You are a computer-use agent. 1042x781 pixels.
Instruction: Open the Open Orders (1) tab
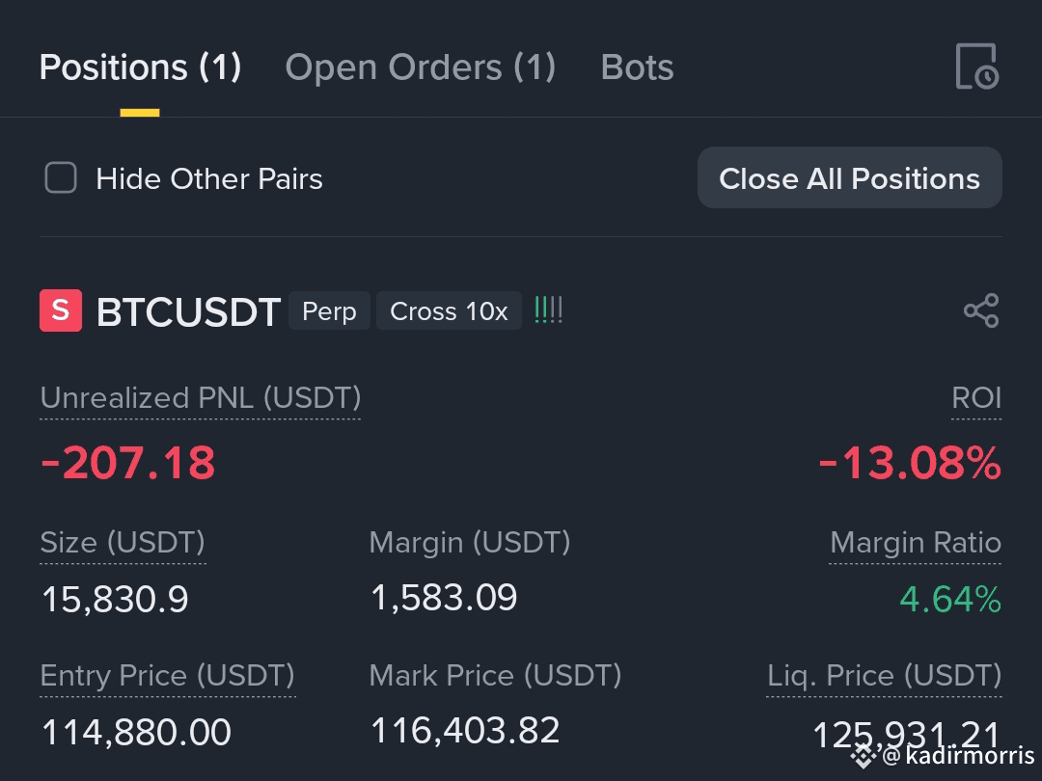click(x=420, y=67)
